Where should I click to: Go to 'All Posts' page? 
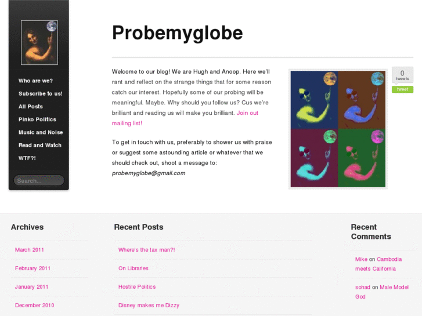(x=31, y=107)
